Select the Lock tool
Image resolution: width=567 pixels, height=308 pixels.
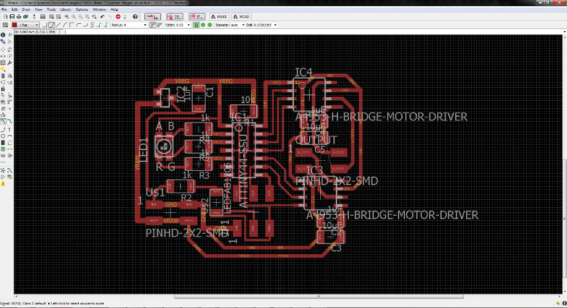click(x=3, y=89)
